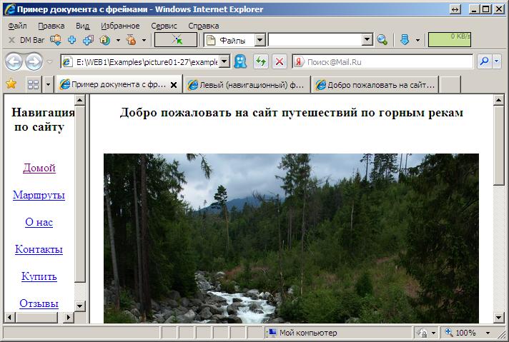Follow the Купить link

click(39, 276)
